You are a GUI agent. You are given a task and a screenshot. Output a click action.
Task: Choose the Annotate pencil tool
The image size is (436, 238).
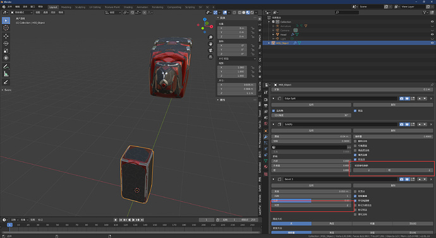pos(6,66)
